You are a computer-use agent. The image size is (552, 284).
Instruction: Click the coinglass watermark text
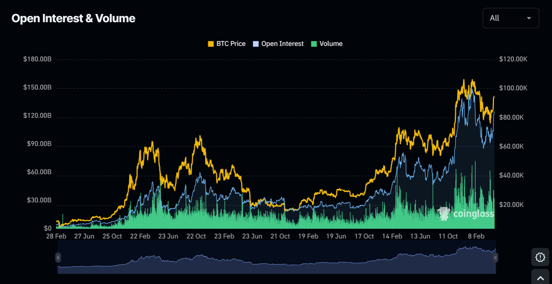[x=473, y=214]
